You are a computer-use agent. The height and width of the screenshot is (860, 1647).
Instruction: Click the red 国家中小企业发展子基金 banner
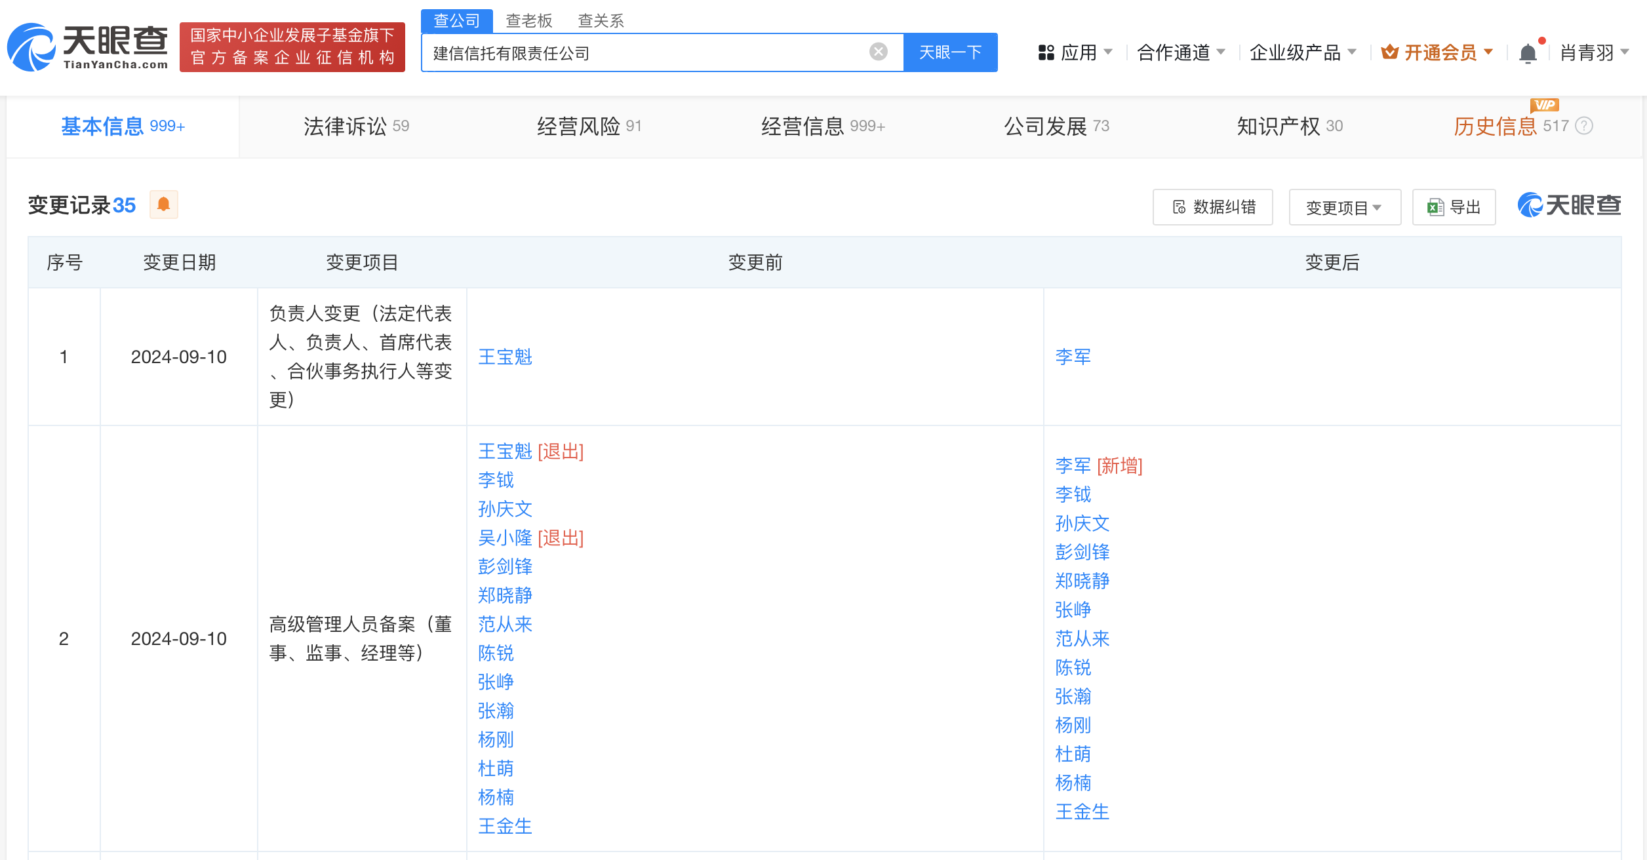pos(292,47)
